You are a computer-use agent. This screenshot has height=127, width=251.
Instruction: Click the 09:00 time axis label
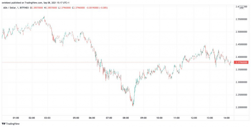[x=143, y=118]
